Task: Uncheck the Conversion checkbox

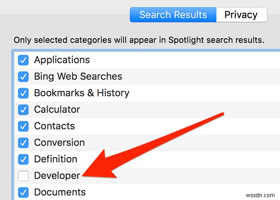Action: click(23, 143)
